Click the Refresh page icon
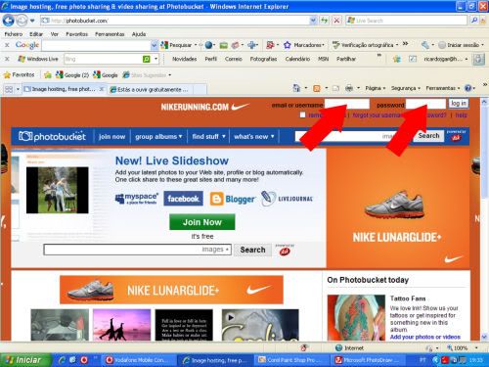 point(324,21)
